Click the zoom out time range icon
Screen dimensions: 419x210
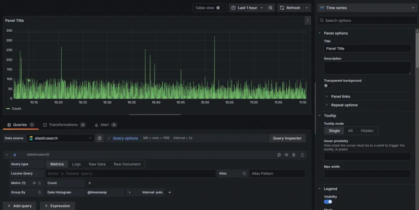click(x=270, y=8)
